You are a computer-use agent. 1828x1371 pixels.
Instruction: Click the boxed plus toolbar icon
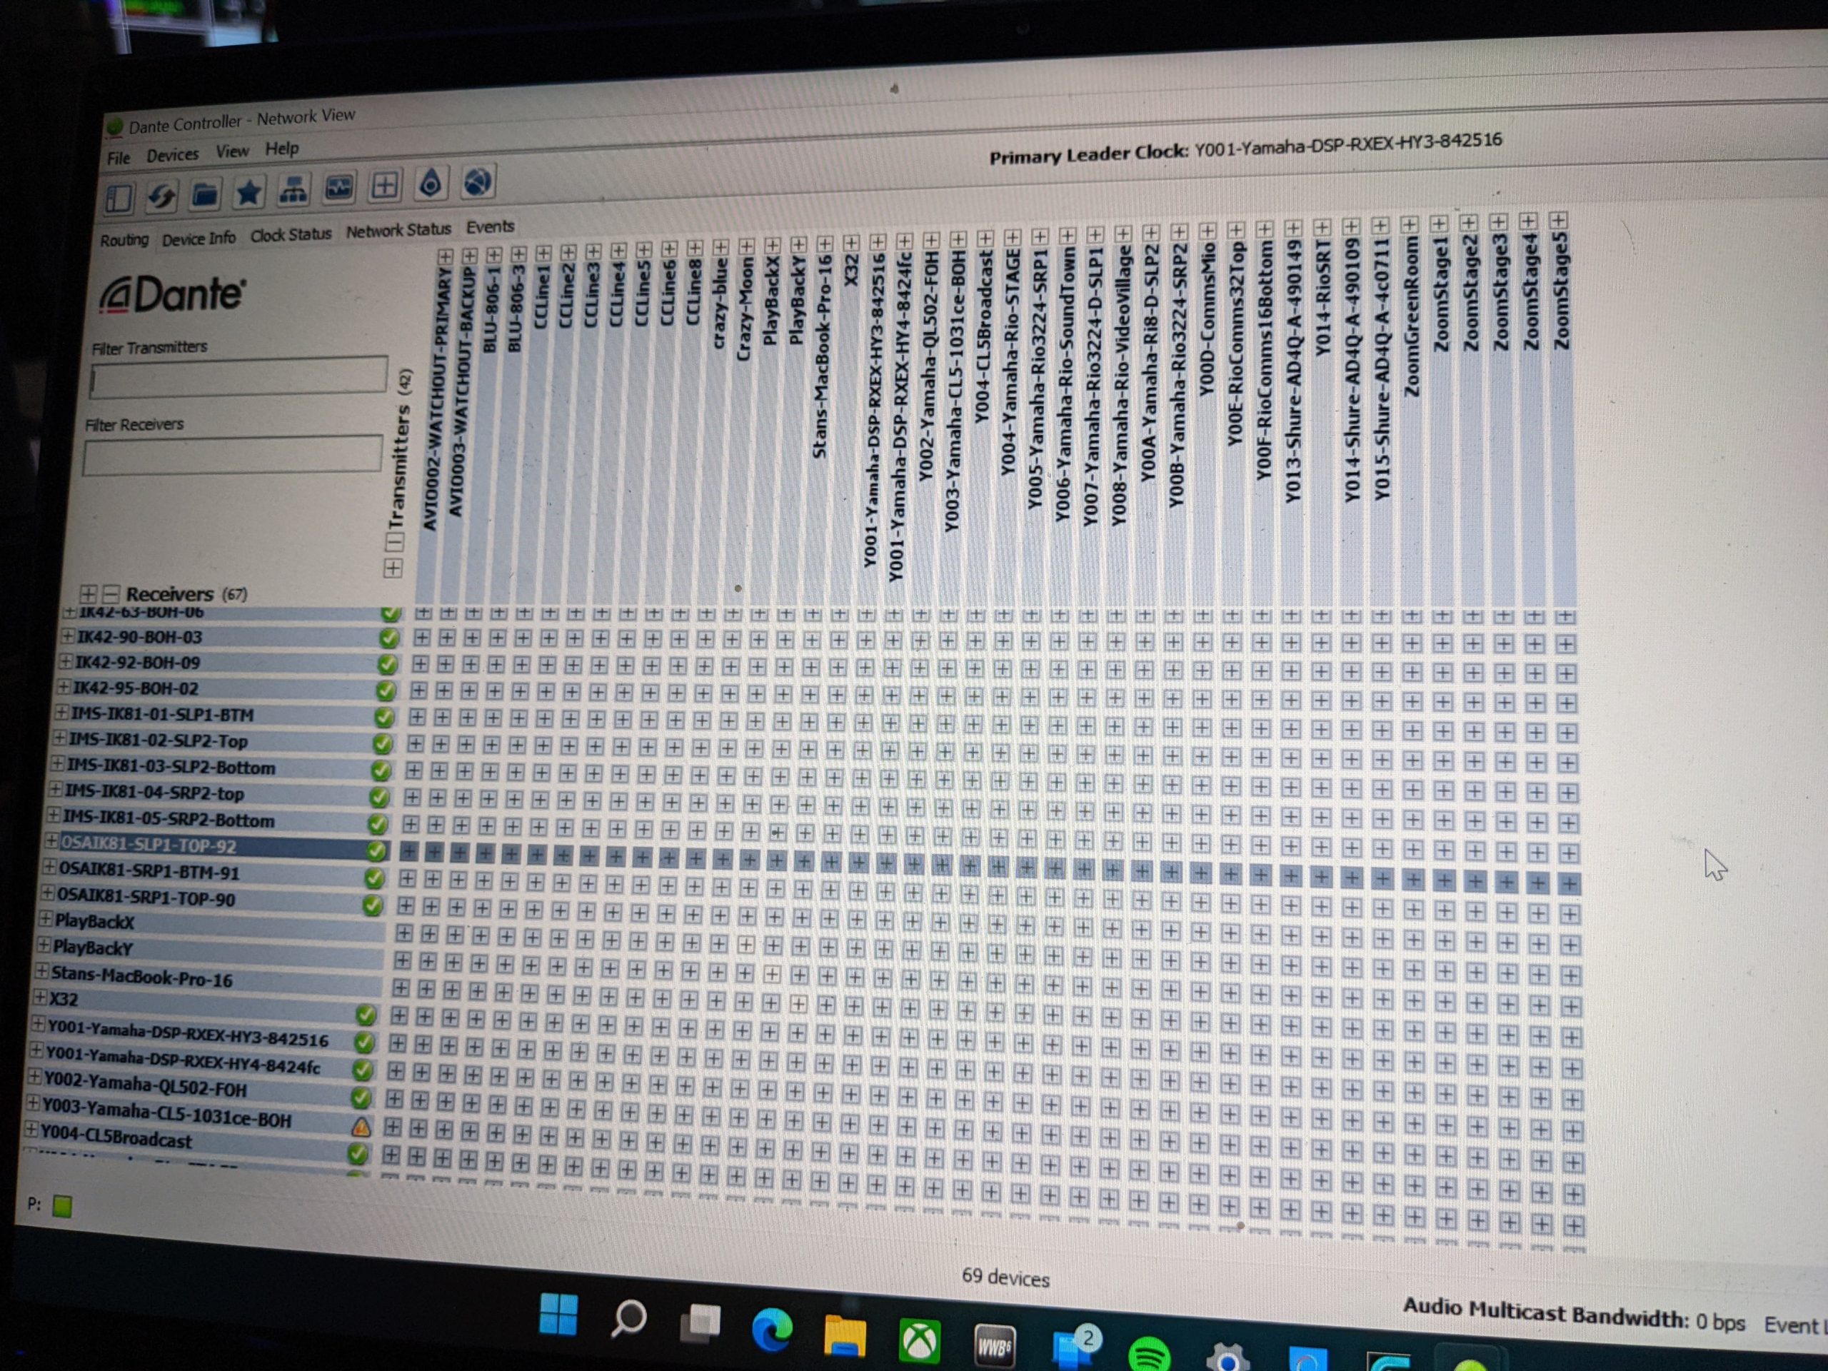coord(384,186)
